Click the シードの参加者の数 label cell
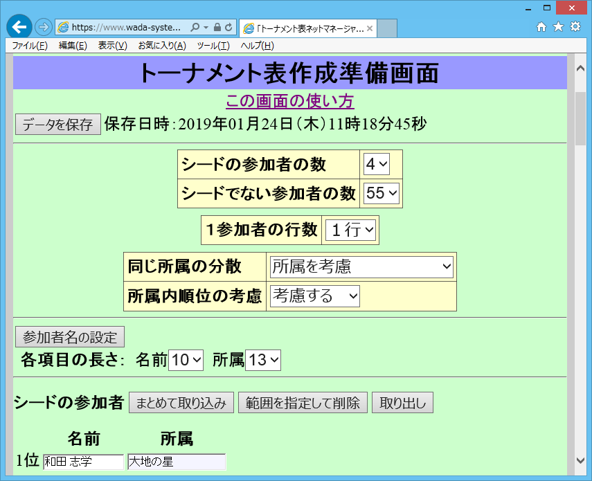 (x=269, y=164)
